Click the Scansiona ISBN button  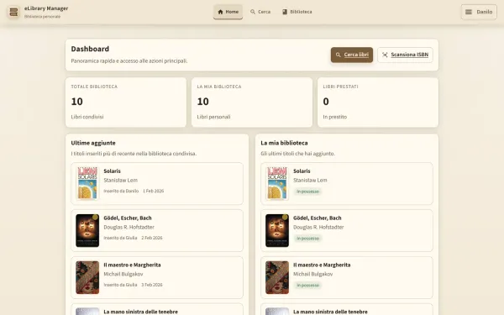(x=406, y=55)
